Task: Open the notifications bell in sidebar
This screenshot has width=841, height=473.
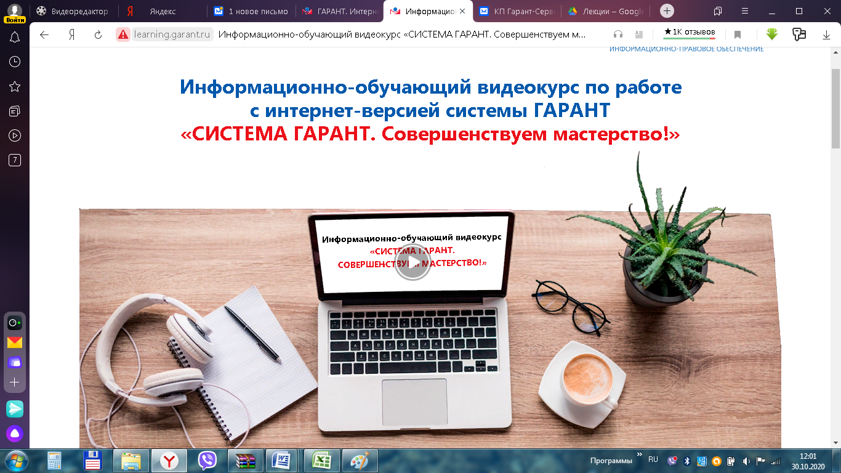Action: click(15, 38)
